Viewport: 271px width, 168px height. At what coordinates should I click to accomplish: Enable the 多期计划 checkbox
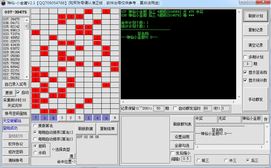click(245, 57)
